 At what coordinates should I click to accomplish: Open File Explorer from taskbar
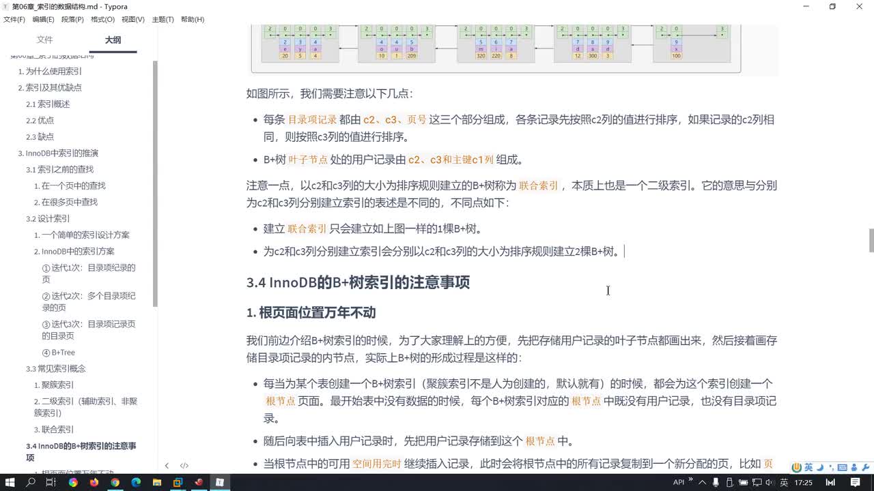click(x=156, y=482)
